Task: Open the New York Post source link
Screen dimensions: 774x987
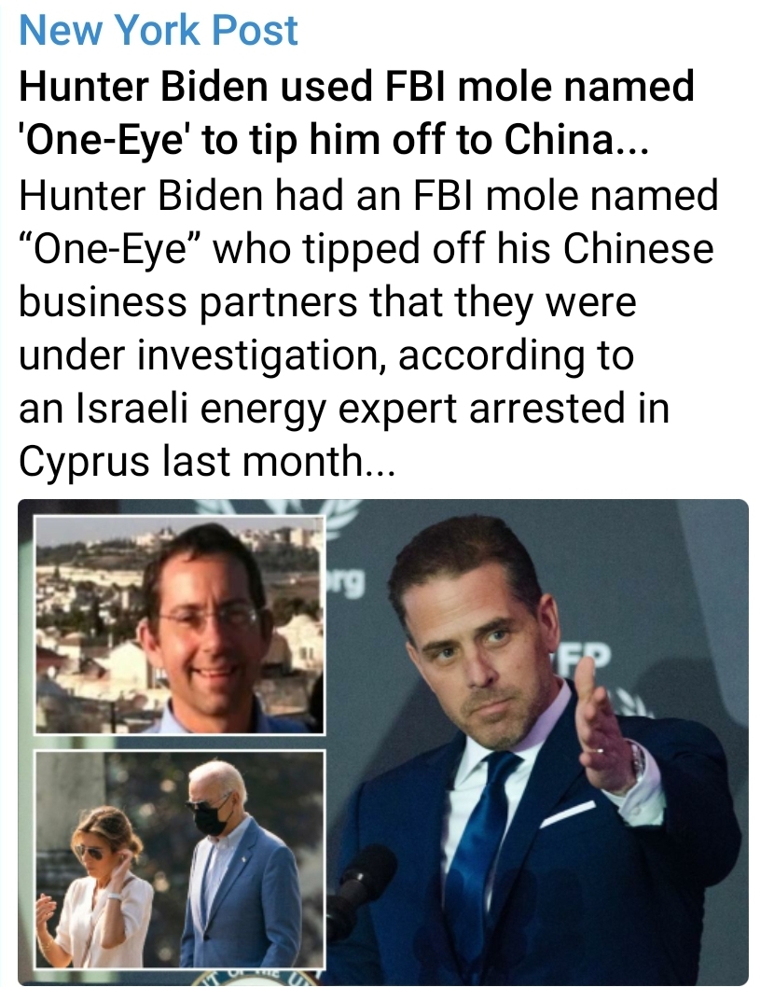Action: [158, 30]
